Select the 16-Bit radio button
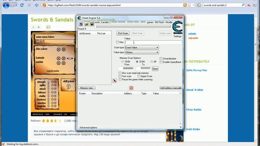 click(x=122, y=62)
